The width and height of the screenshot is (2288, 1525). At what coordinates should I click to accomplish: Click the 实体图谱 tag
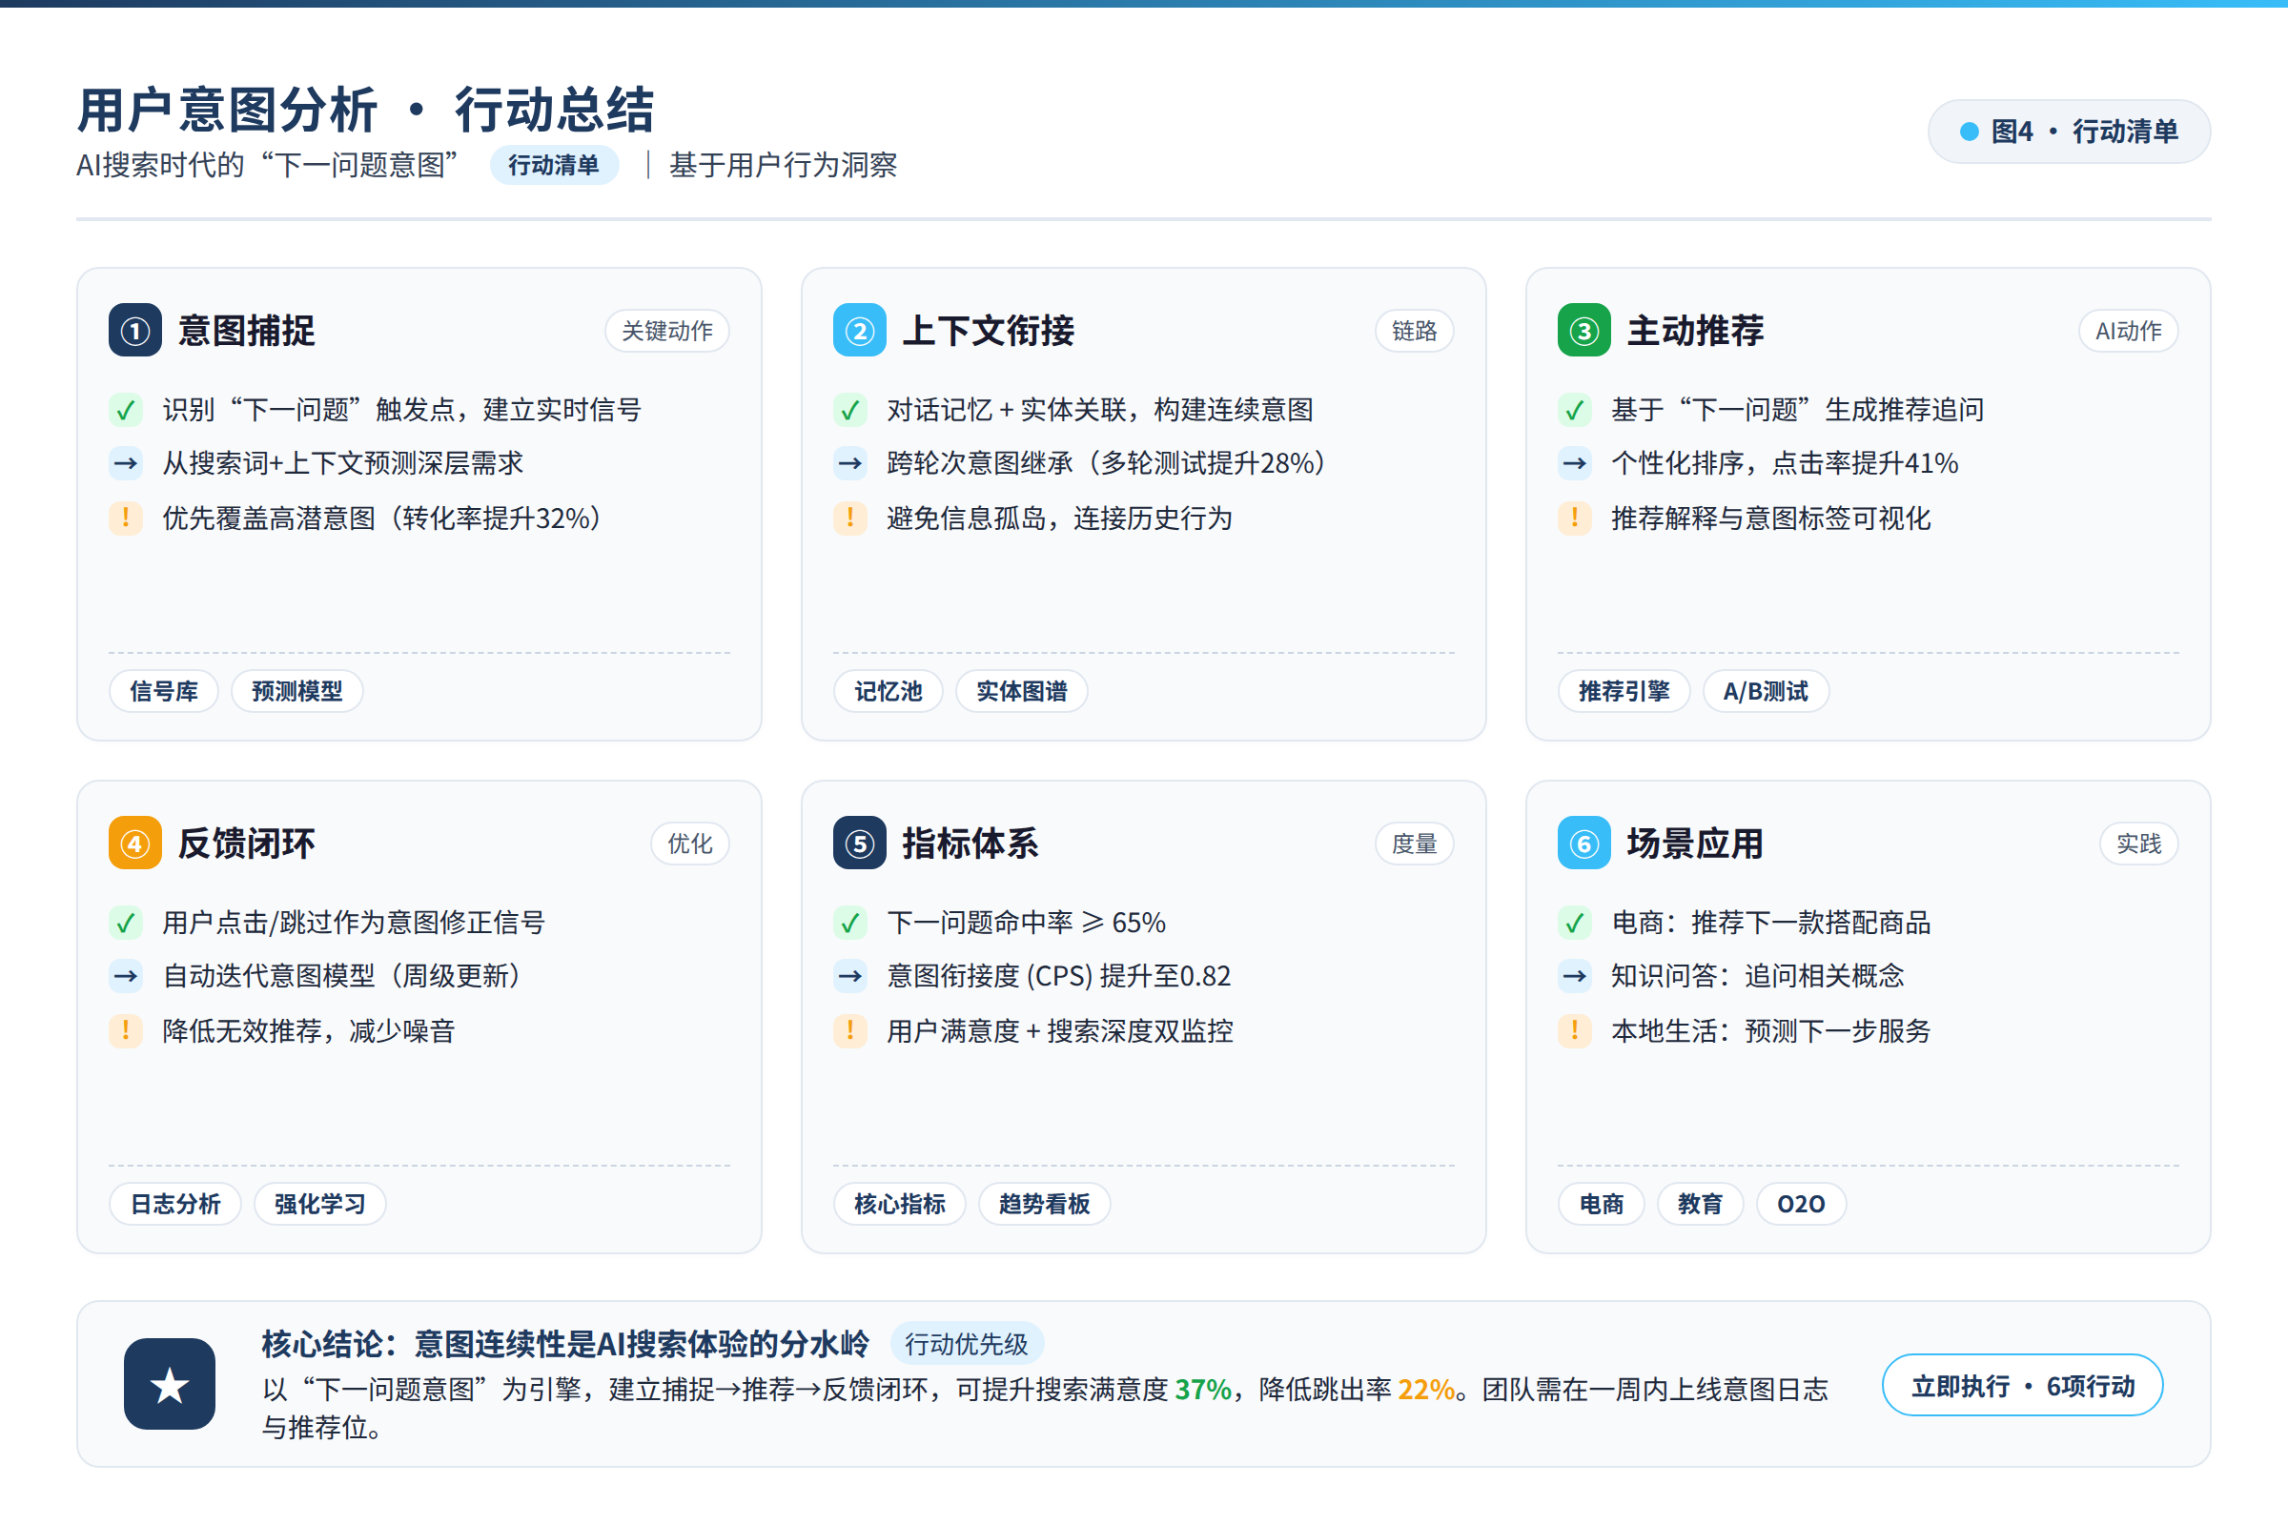pyautogui.click(x=1021, y=690)
